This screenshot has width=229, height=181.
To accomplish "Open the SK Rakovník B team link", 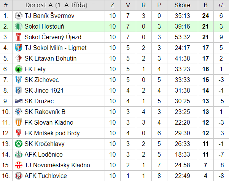I will tap(45, 112).
